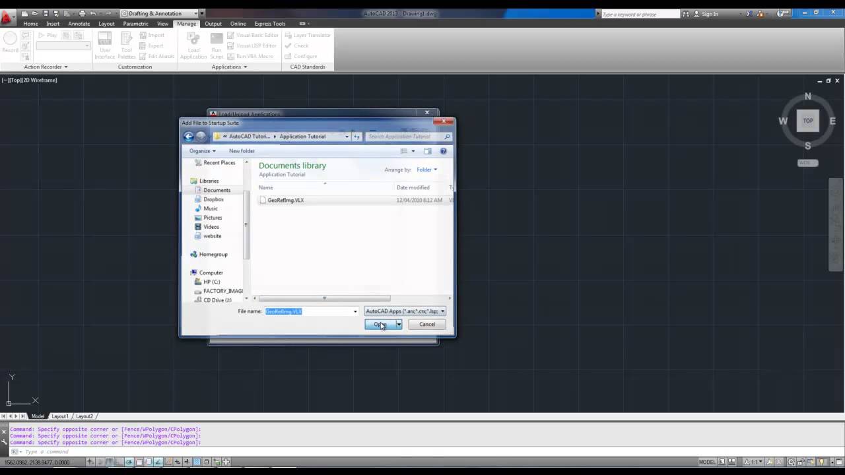Expand the Applications panel
Image resolution: width=845 pixels, height=475 pixels.
click(x=229, y=67)
